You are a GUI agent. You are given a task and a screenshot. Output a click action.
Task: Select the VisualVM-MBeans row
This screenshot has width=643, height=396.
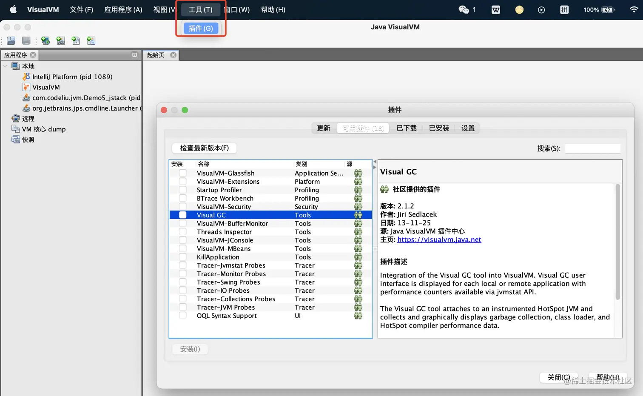click(271, 248)
